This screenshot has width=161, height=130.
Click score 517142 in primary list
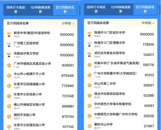tap(68, 127)
